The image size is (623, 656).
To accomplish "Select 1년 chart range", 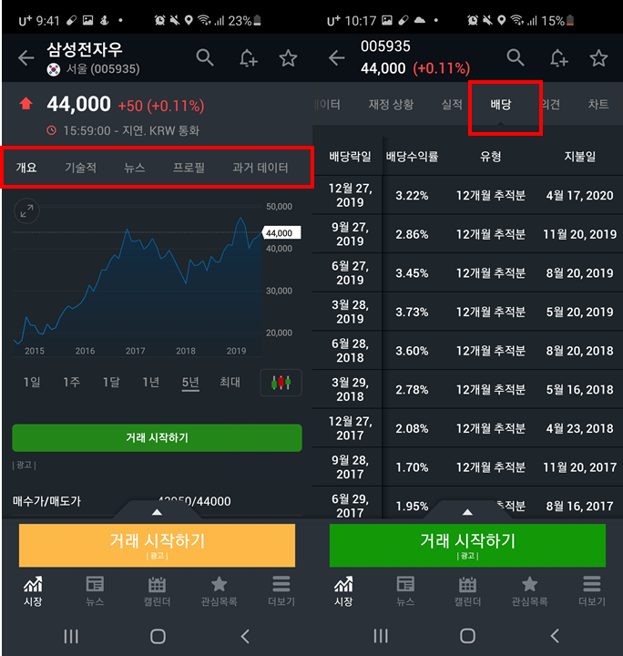I will pyautogui.click(x=150, y=382).
